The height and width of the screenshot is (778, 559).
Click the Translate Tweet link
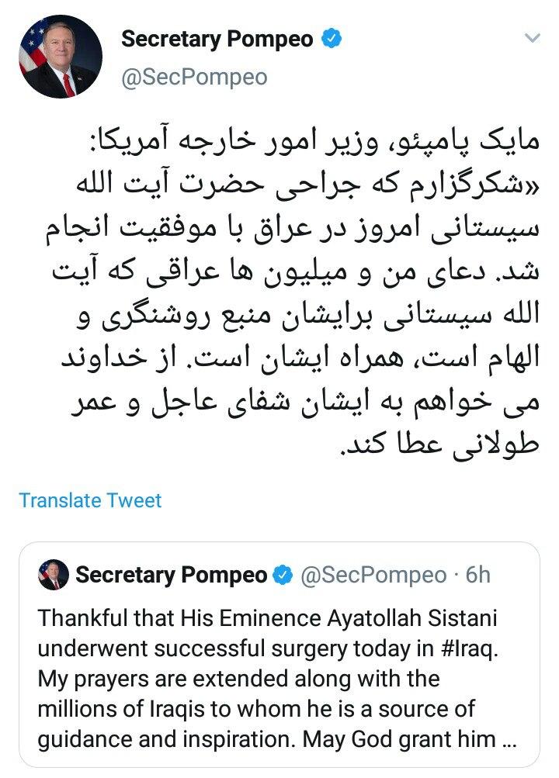90,500
